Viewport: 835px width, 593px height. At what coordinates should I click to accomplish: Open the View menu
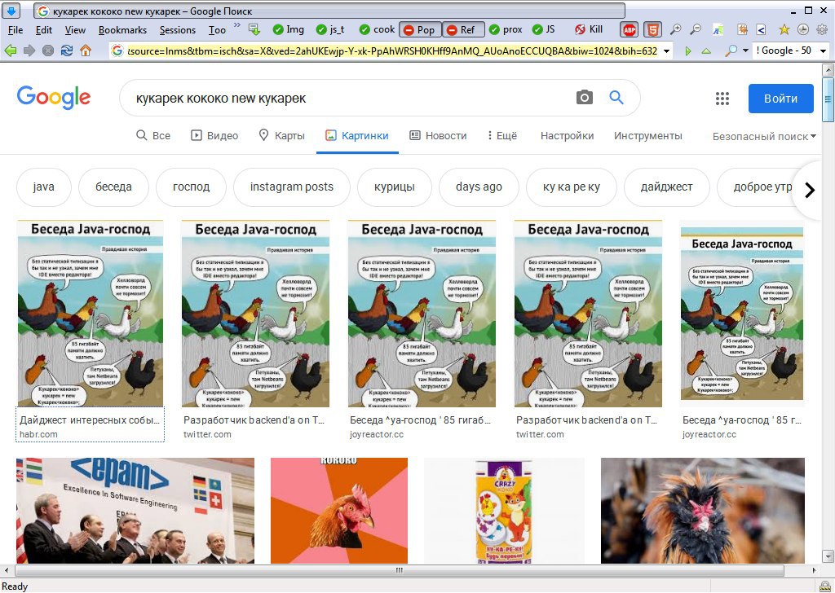tap(75, 30)
